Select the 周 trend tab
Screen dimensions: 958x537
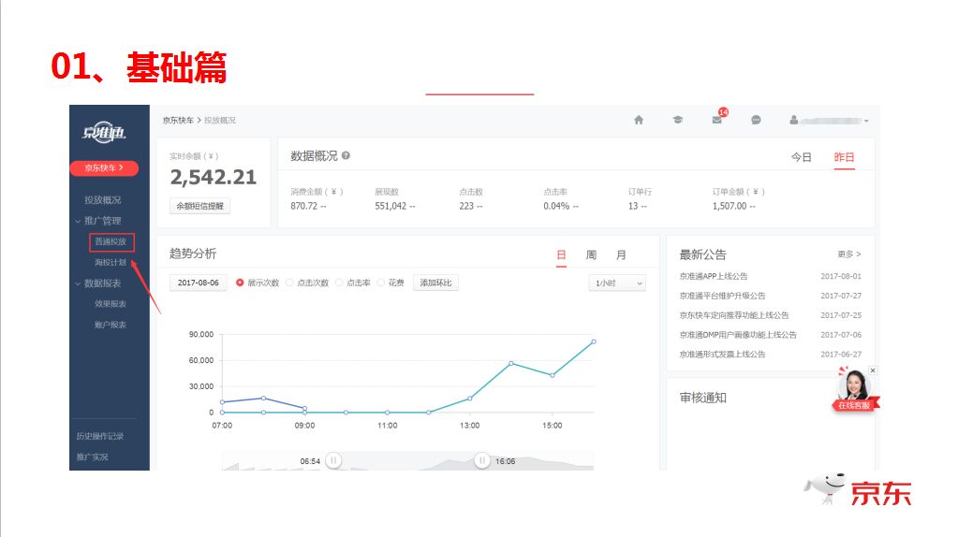591,254
